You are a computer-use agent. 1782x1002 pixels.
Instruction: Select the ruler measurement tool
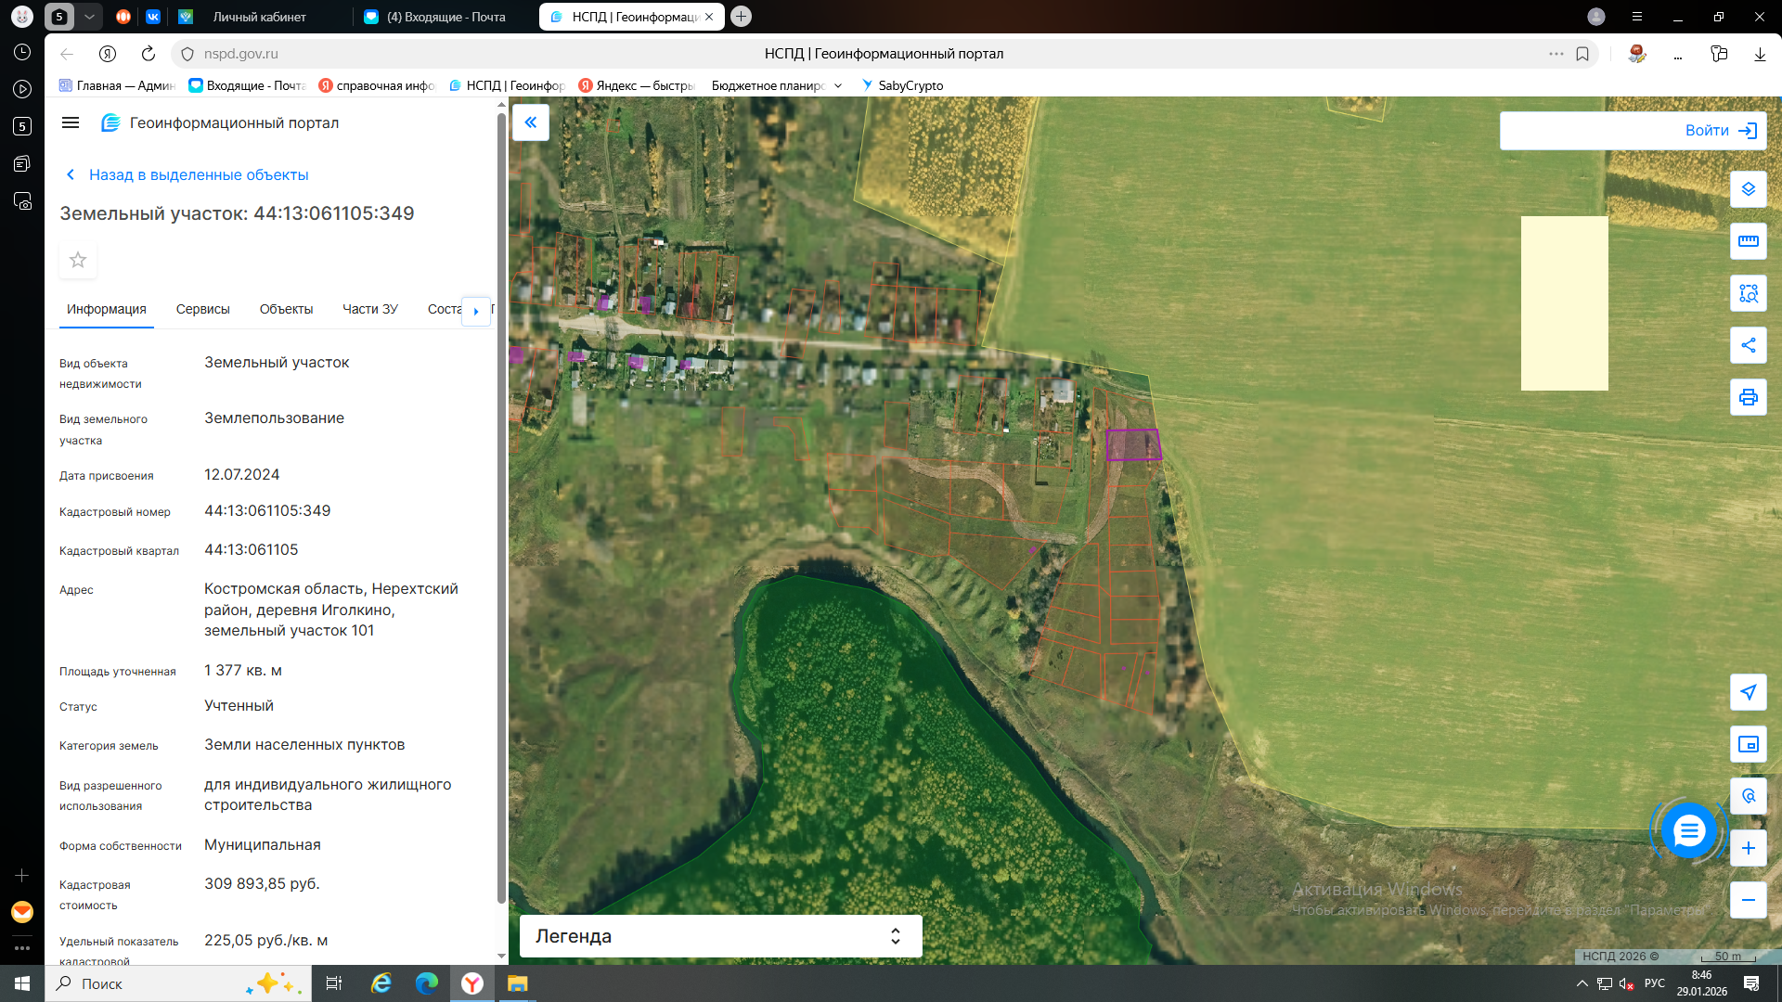[1749, 241]
